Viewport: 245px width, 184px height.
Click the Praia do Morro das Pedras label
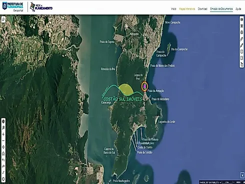(x=162, y=65)
